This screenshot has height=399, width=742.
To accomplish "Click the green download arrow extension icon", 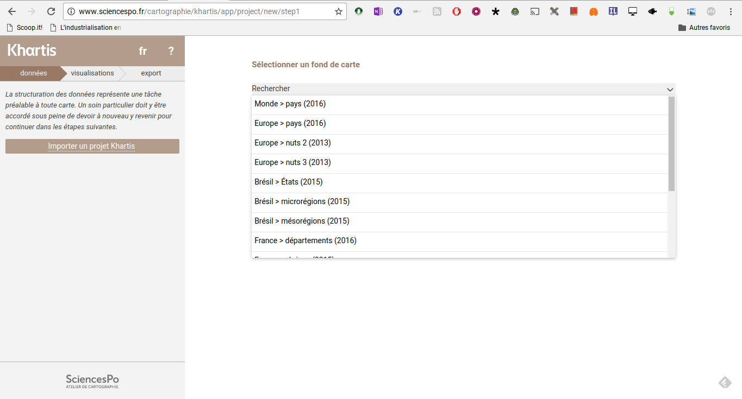I will click(672, 11).
